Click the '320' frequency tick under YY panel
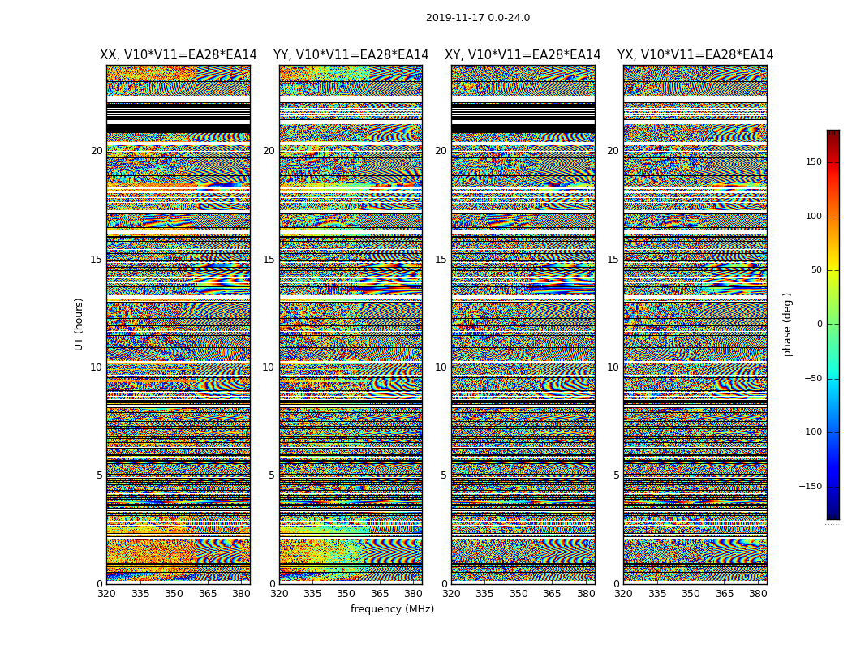 [x=279, y=594]
